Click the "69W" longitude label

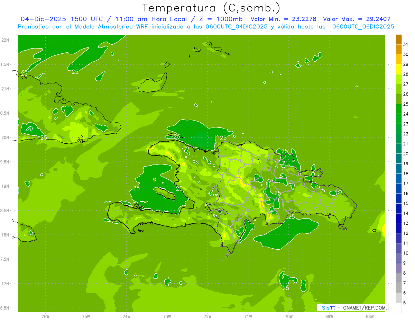[329, 316]
